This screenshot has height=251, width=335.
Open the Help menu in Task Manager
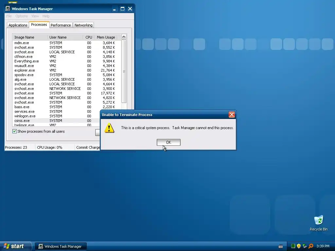click(x=46, y=16)
